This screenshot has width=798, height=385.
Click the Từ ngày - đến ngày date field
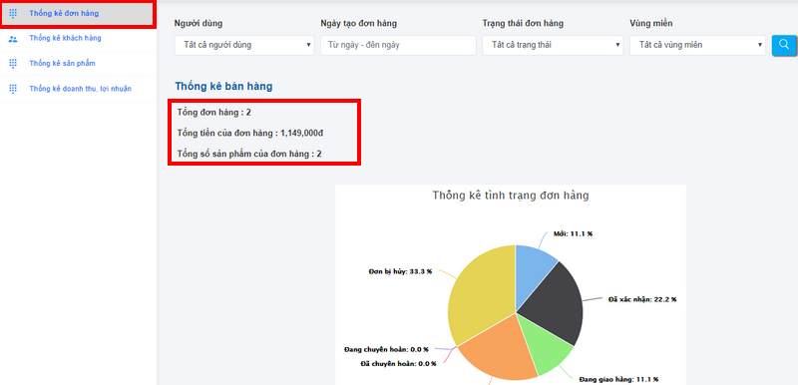point(398,45)
